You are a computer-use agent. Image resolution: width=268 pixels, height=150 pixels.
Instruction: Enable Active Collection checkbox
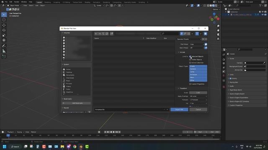coord(190,63)
